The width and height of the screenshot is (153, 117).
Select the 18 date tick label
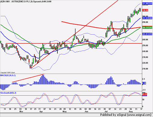click(x=10, y=109)
